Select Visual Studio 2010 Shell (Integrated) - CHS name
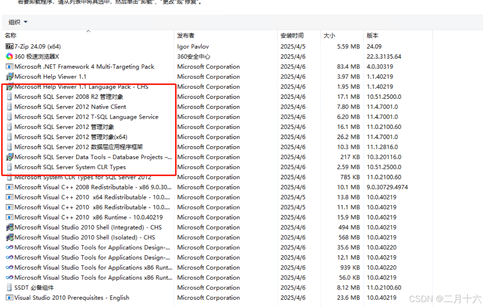This screenshot has width=483, height=307. (x=88, y=227)
